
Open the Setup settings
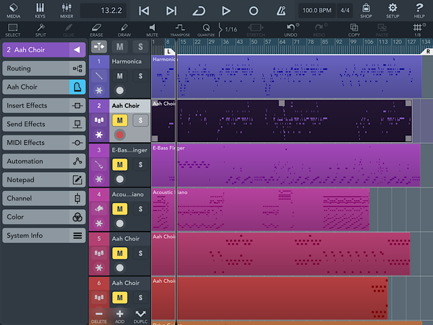pos(392,11)
